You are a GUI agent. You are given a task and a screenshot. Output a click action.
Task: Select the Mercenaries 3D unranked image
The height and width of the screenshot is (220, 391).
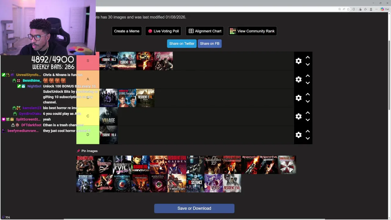104,183
